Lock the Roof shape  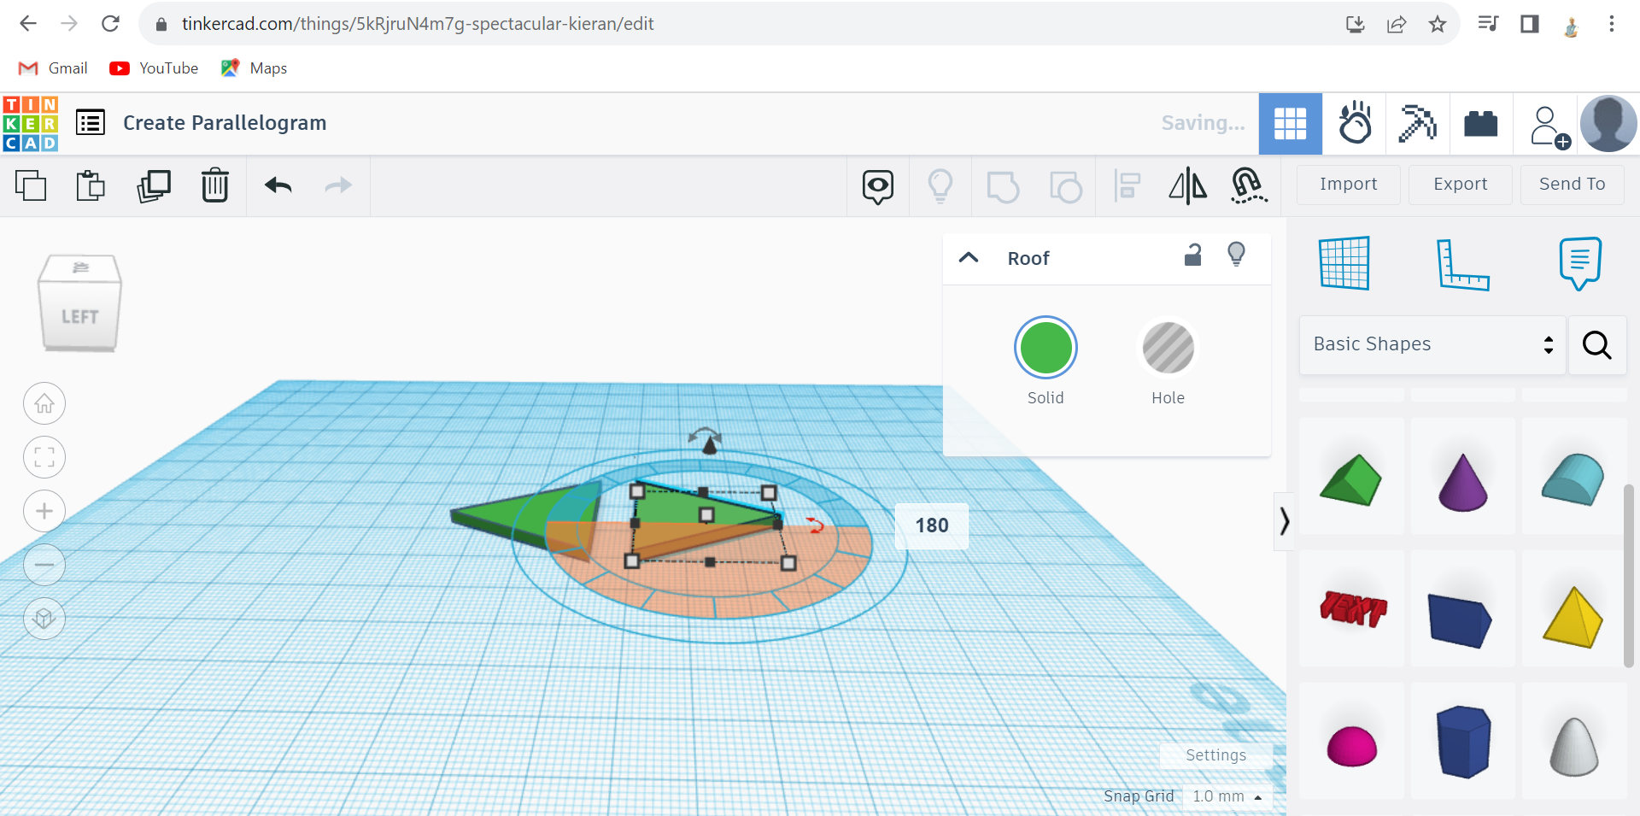1192,255
